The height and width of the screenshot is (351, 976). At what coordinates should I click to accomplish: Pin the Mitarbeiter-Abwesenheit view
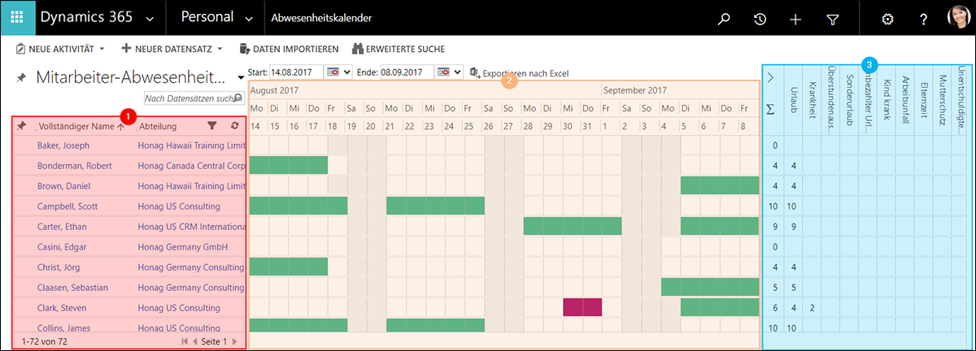[21, 77]
